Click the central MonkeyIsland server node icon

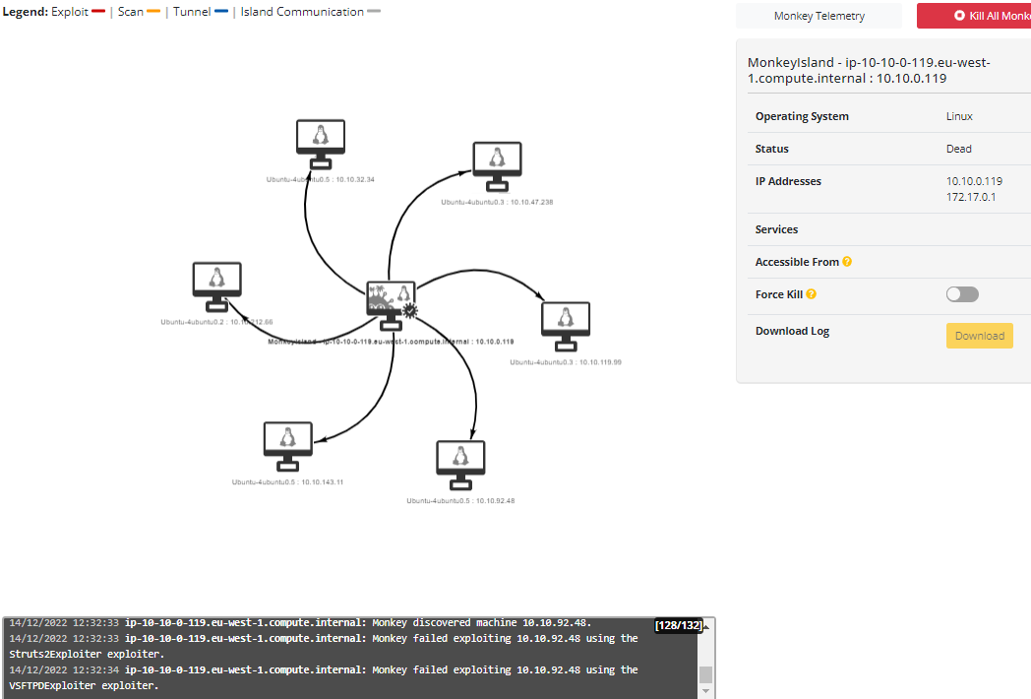[392, 306]
